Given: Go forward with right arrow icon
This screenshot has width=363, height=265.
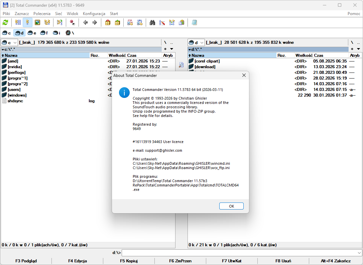Looking at the screenshot, I should [x=95, y=22].
